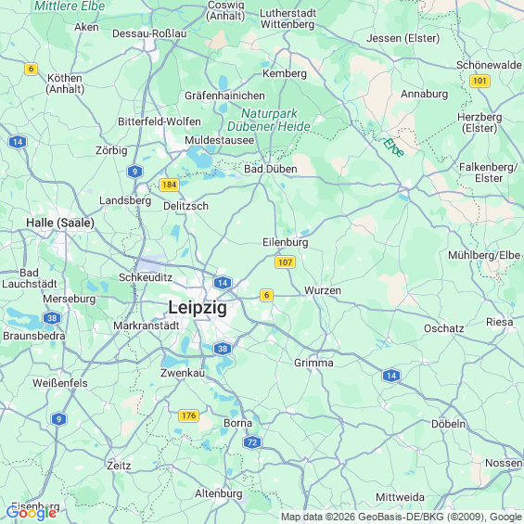524x524 pixels.
Task: Select the Halle (Saale) city label
Action: 60,223
